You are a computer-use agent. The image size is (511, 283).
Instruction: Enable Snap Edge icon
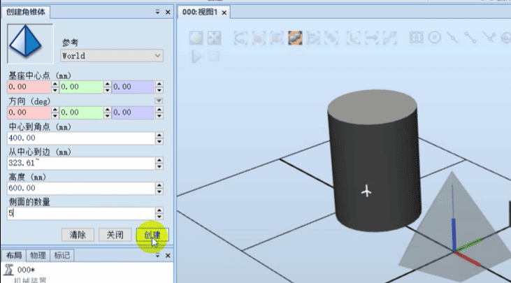point(489,38)
